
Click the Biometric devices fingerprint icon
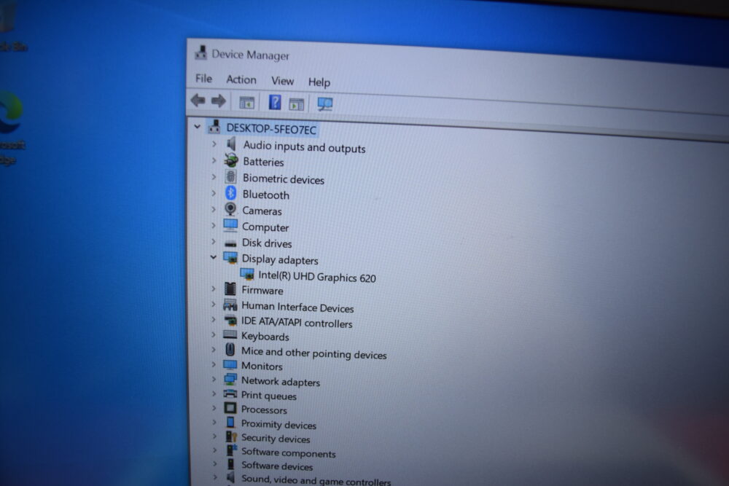point(230,176)
